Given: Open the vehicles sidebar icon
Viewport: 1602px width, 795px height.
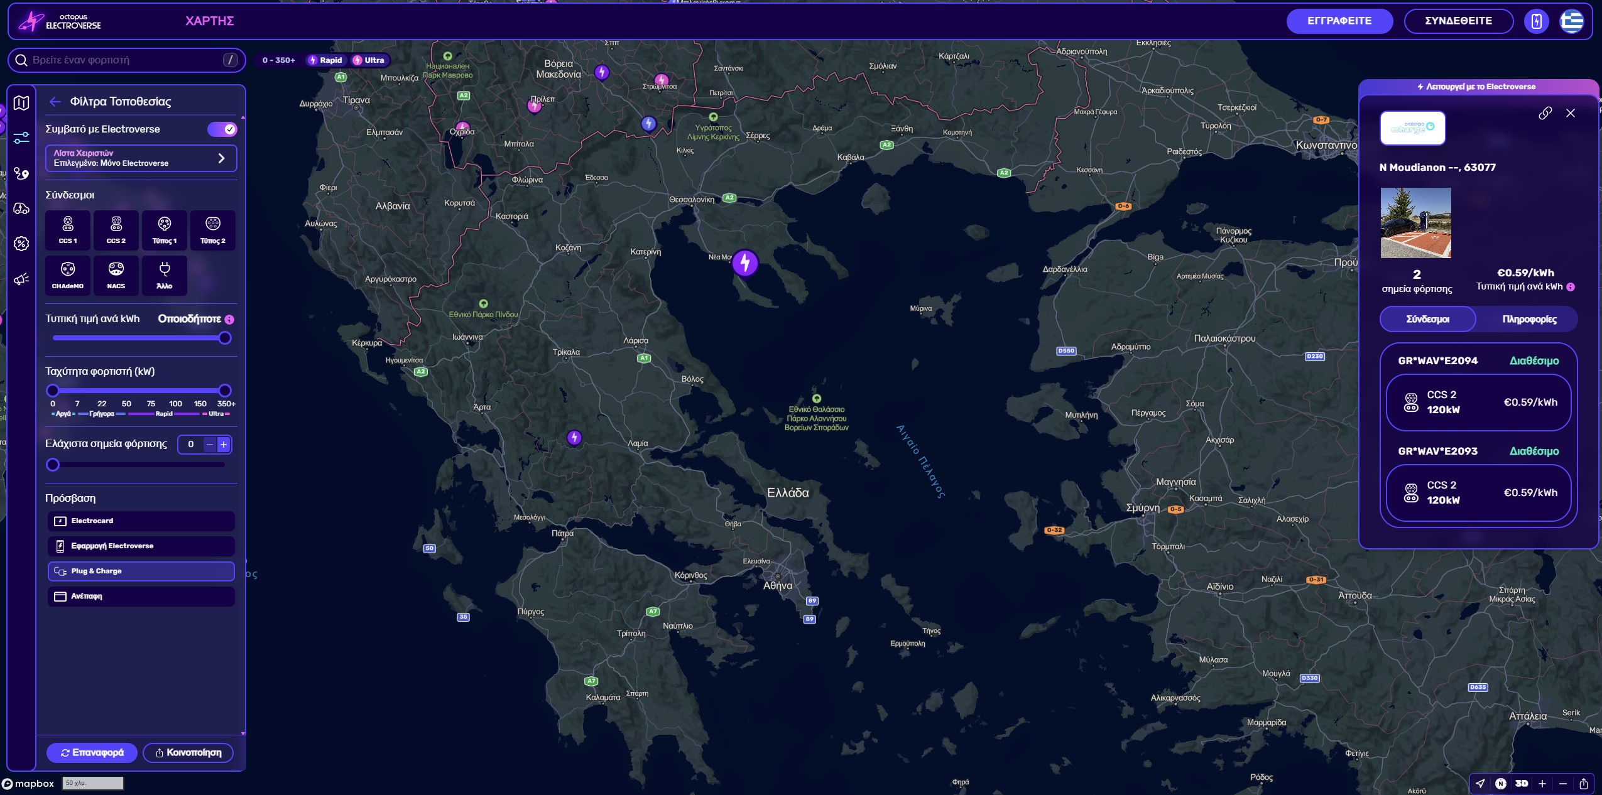Looking at the screenshot, I should (x=21, y=208).
